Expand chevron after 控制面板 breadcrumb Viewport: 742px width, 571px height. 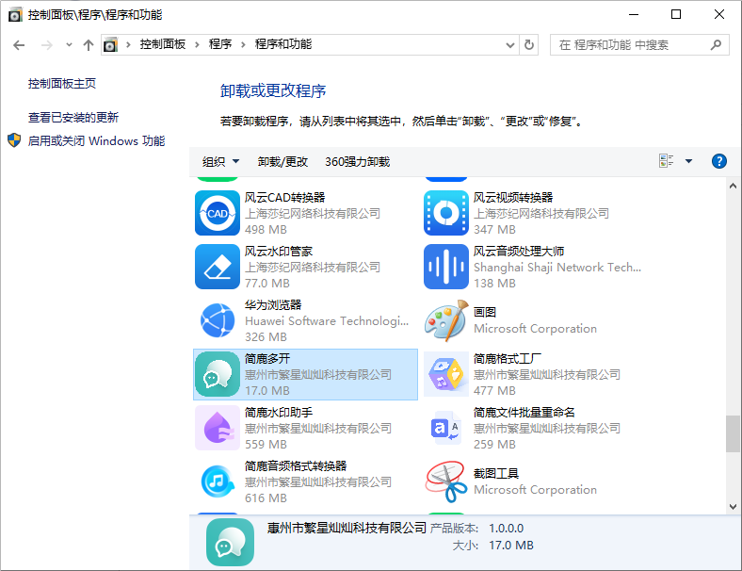click(197, 45)
